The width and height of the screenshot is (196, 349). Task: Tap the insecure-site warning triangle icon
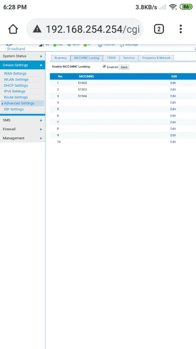37,29
